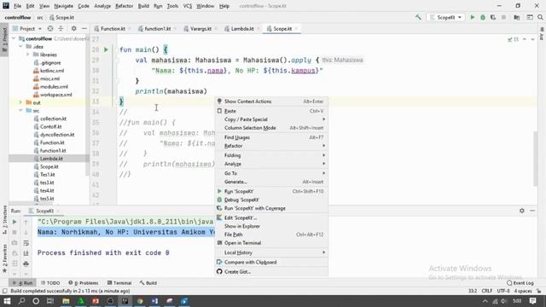Image resolution: width=546 pixels, height=307 pixels.
Task: Open Run panel settings gear
Action: click(x=521, y=211)
